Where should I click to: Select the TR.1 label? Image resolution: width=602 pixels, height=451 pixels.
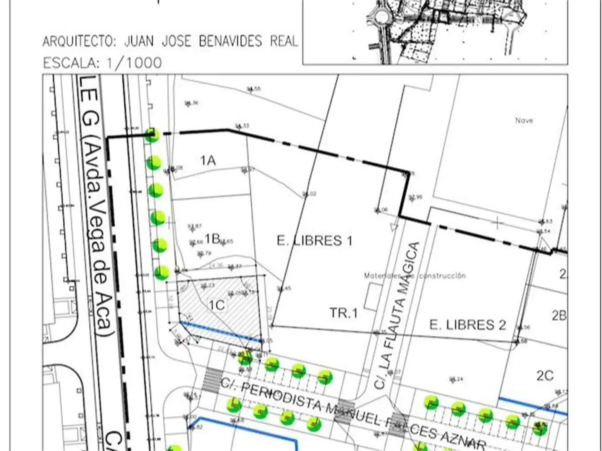pos(344,313)
